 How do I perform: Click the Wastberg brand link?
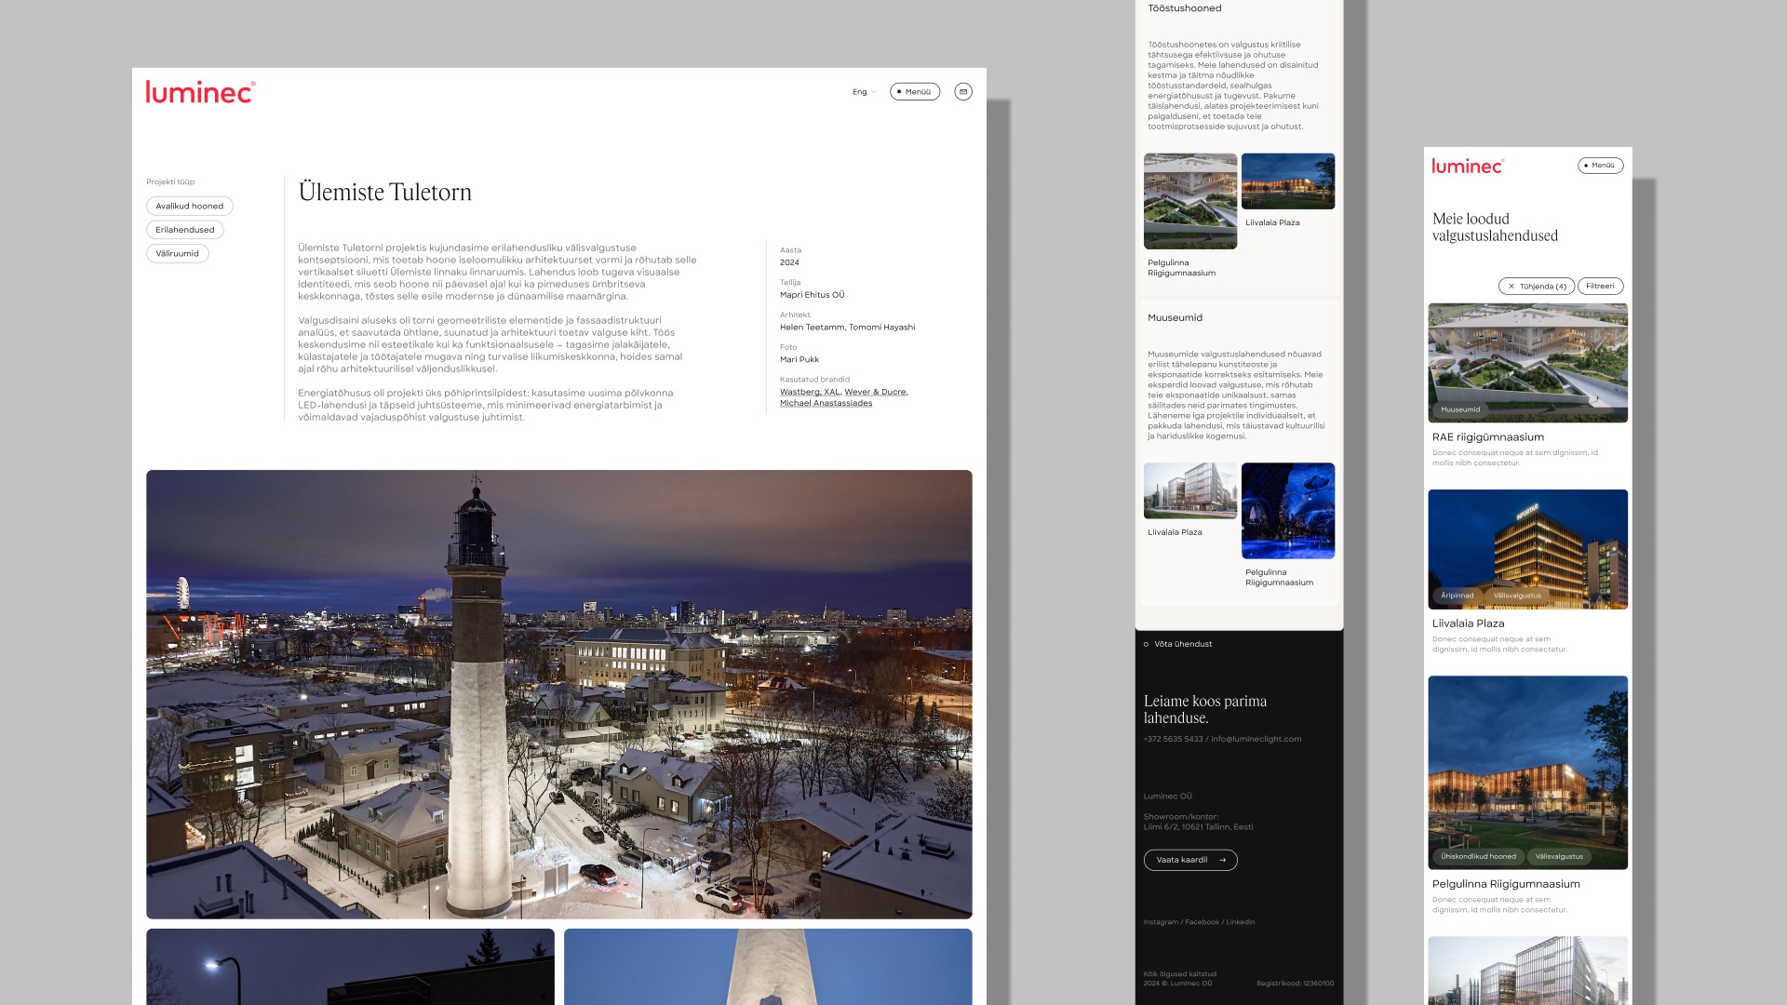799,392
